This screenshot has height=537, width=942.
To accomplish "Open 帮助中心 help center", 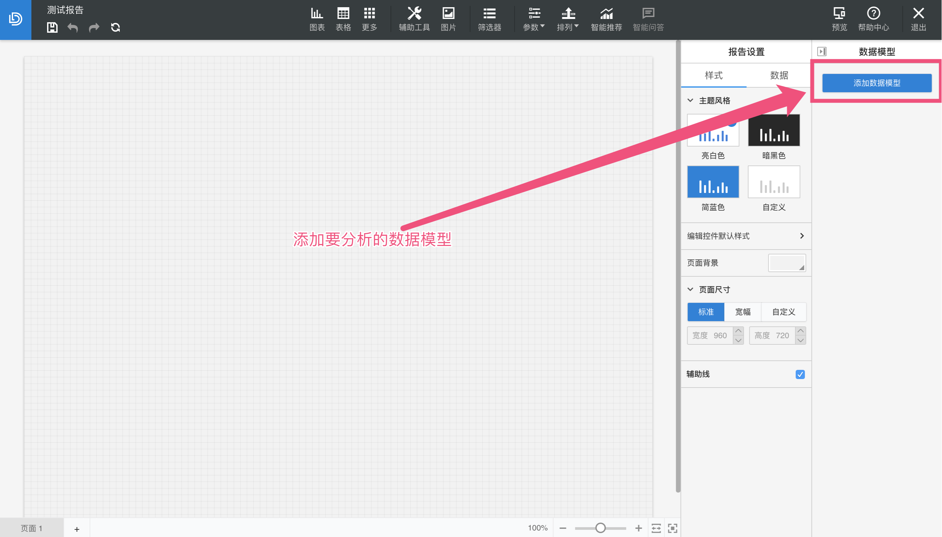I will coord(873,19).
